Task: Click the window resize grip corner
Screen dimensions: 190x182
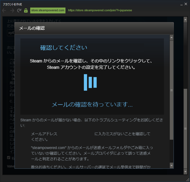Action: [x=188, y=180]
